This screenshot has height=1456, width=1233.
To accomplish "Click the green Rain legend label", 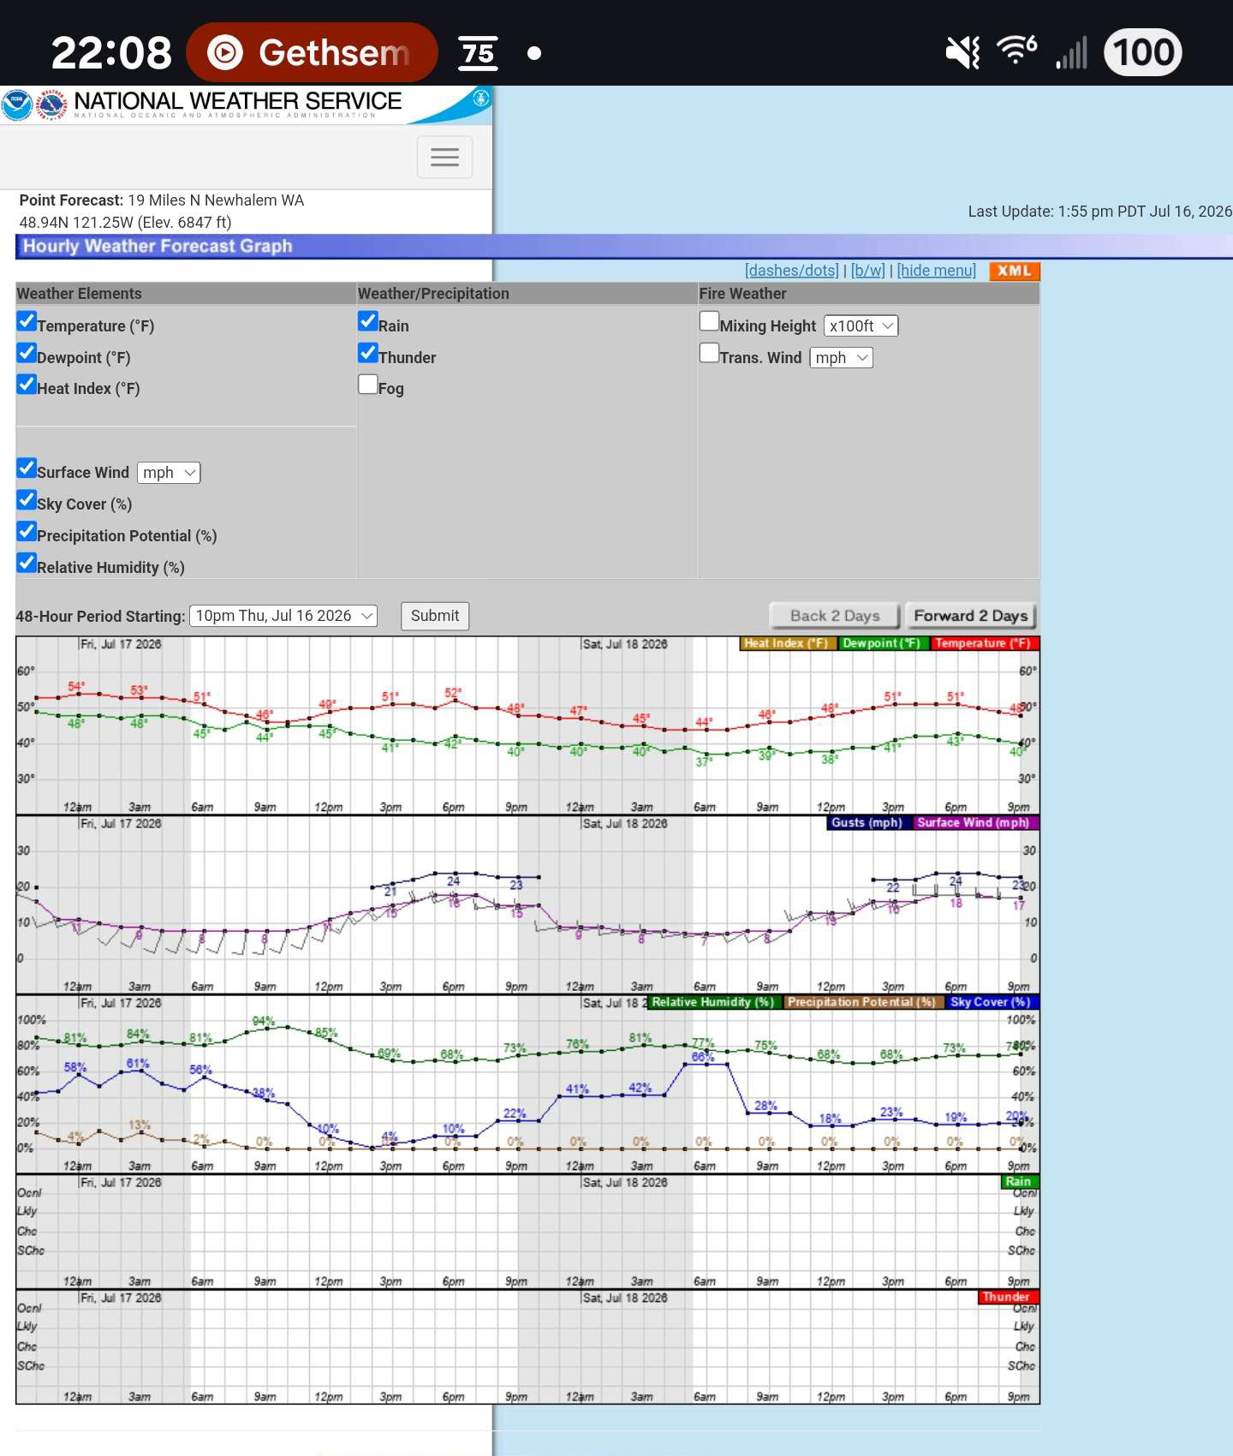I will 1019,1182.
